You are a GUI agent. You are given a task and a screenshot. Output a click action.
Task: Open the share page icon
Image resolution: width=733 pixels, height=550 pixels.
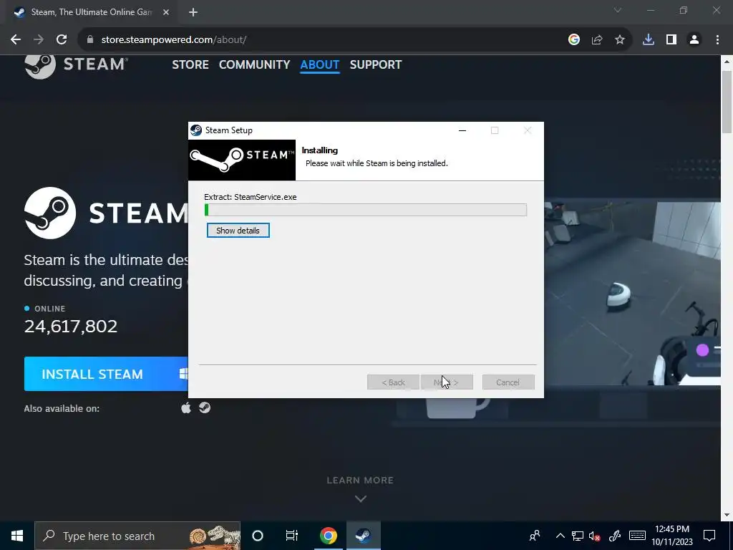(x=597, y=40)
